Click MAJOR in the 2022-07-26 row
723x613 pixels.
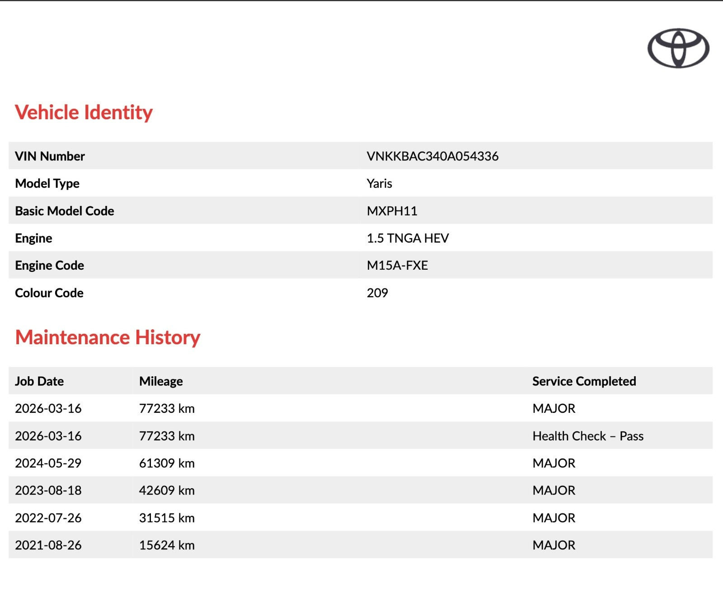[x=554, y=518]
